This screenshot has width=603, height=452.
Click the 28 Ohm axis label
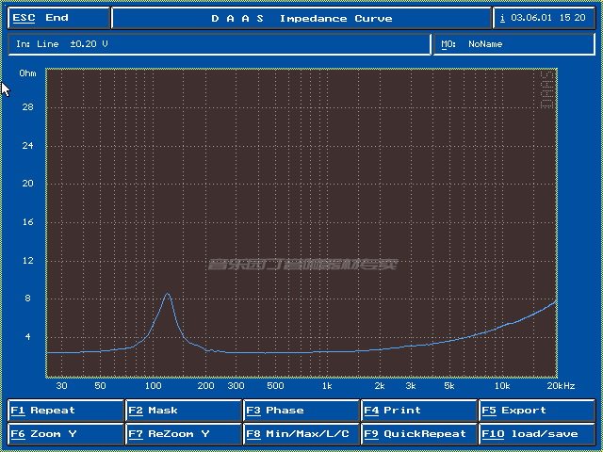point(27,107)
